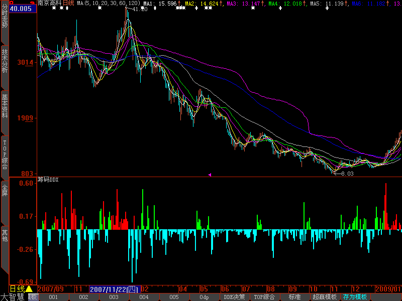Switch to 技术分析 side tab
This screenshot has width=402, height=301.
click(x=5, y=61)
